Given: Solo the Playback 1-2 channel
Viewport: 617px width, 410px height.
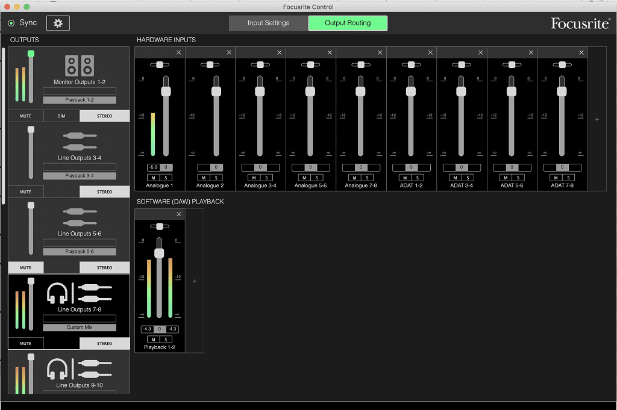Looking at the screenshot, I should coord(166,339).
